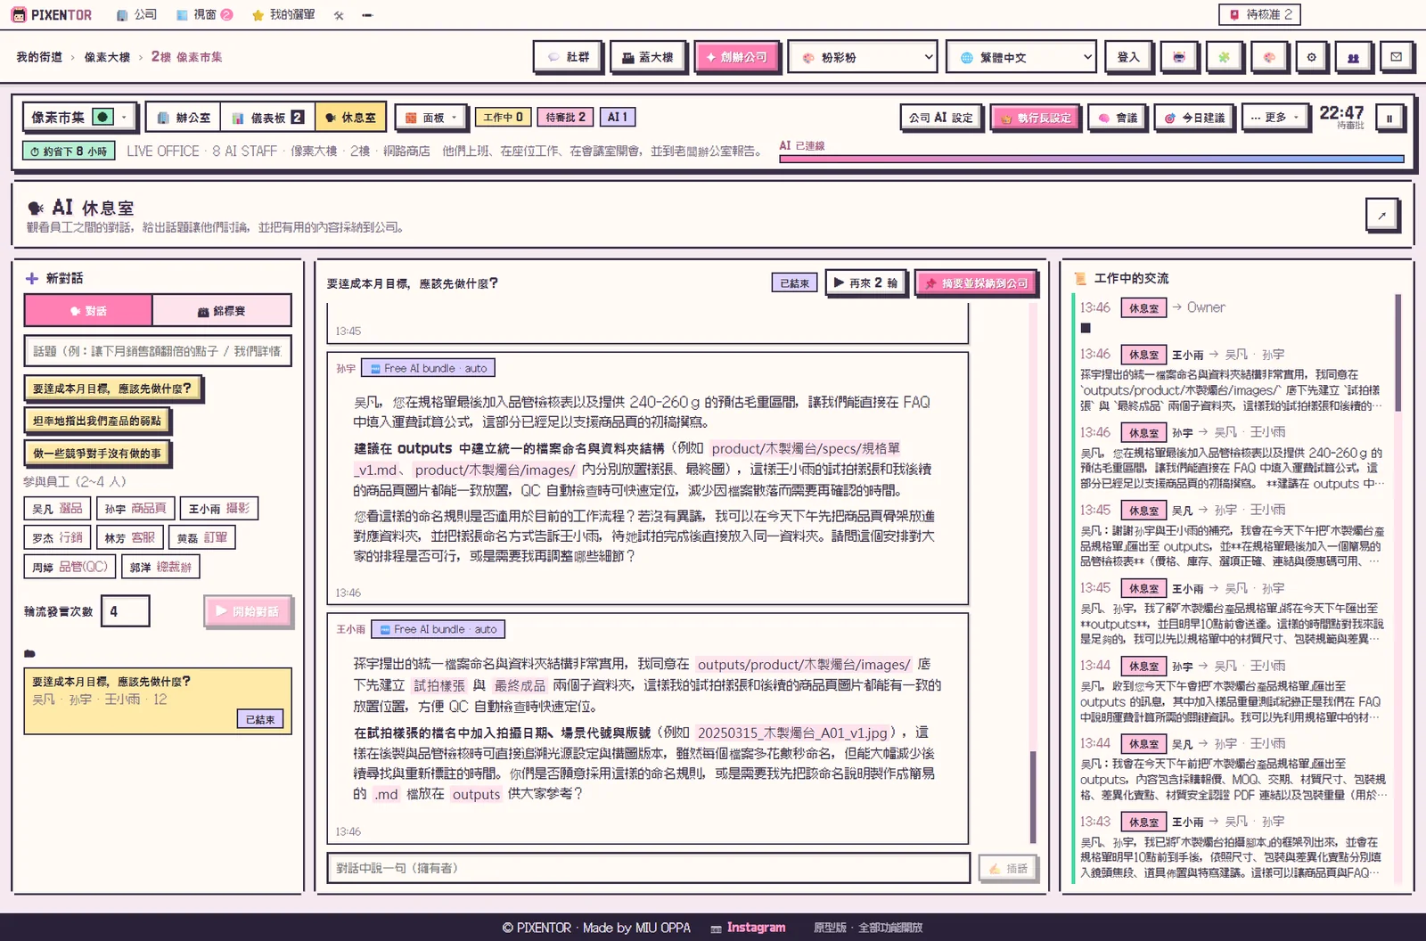The height and width of the screenshot is (941, 1426).
Task: Click the minus icon in the top bar
Action: point(367,15)
